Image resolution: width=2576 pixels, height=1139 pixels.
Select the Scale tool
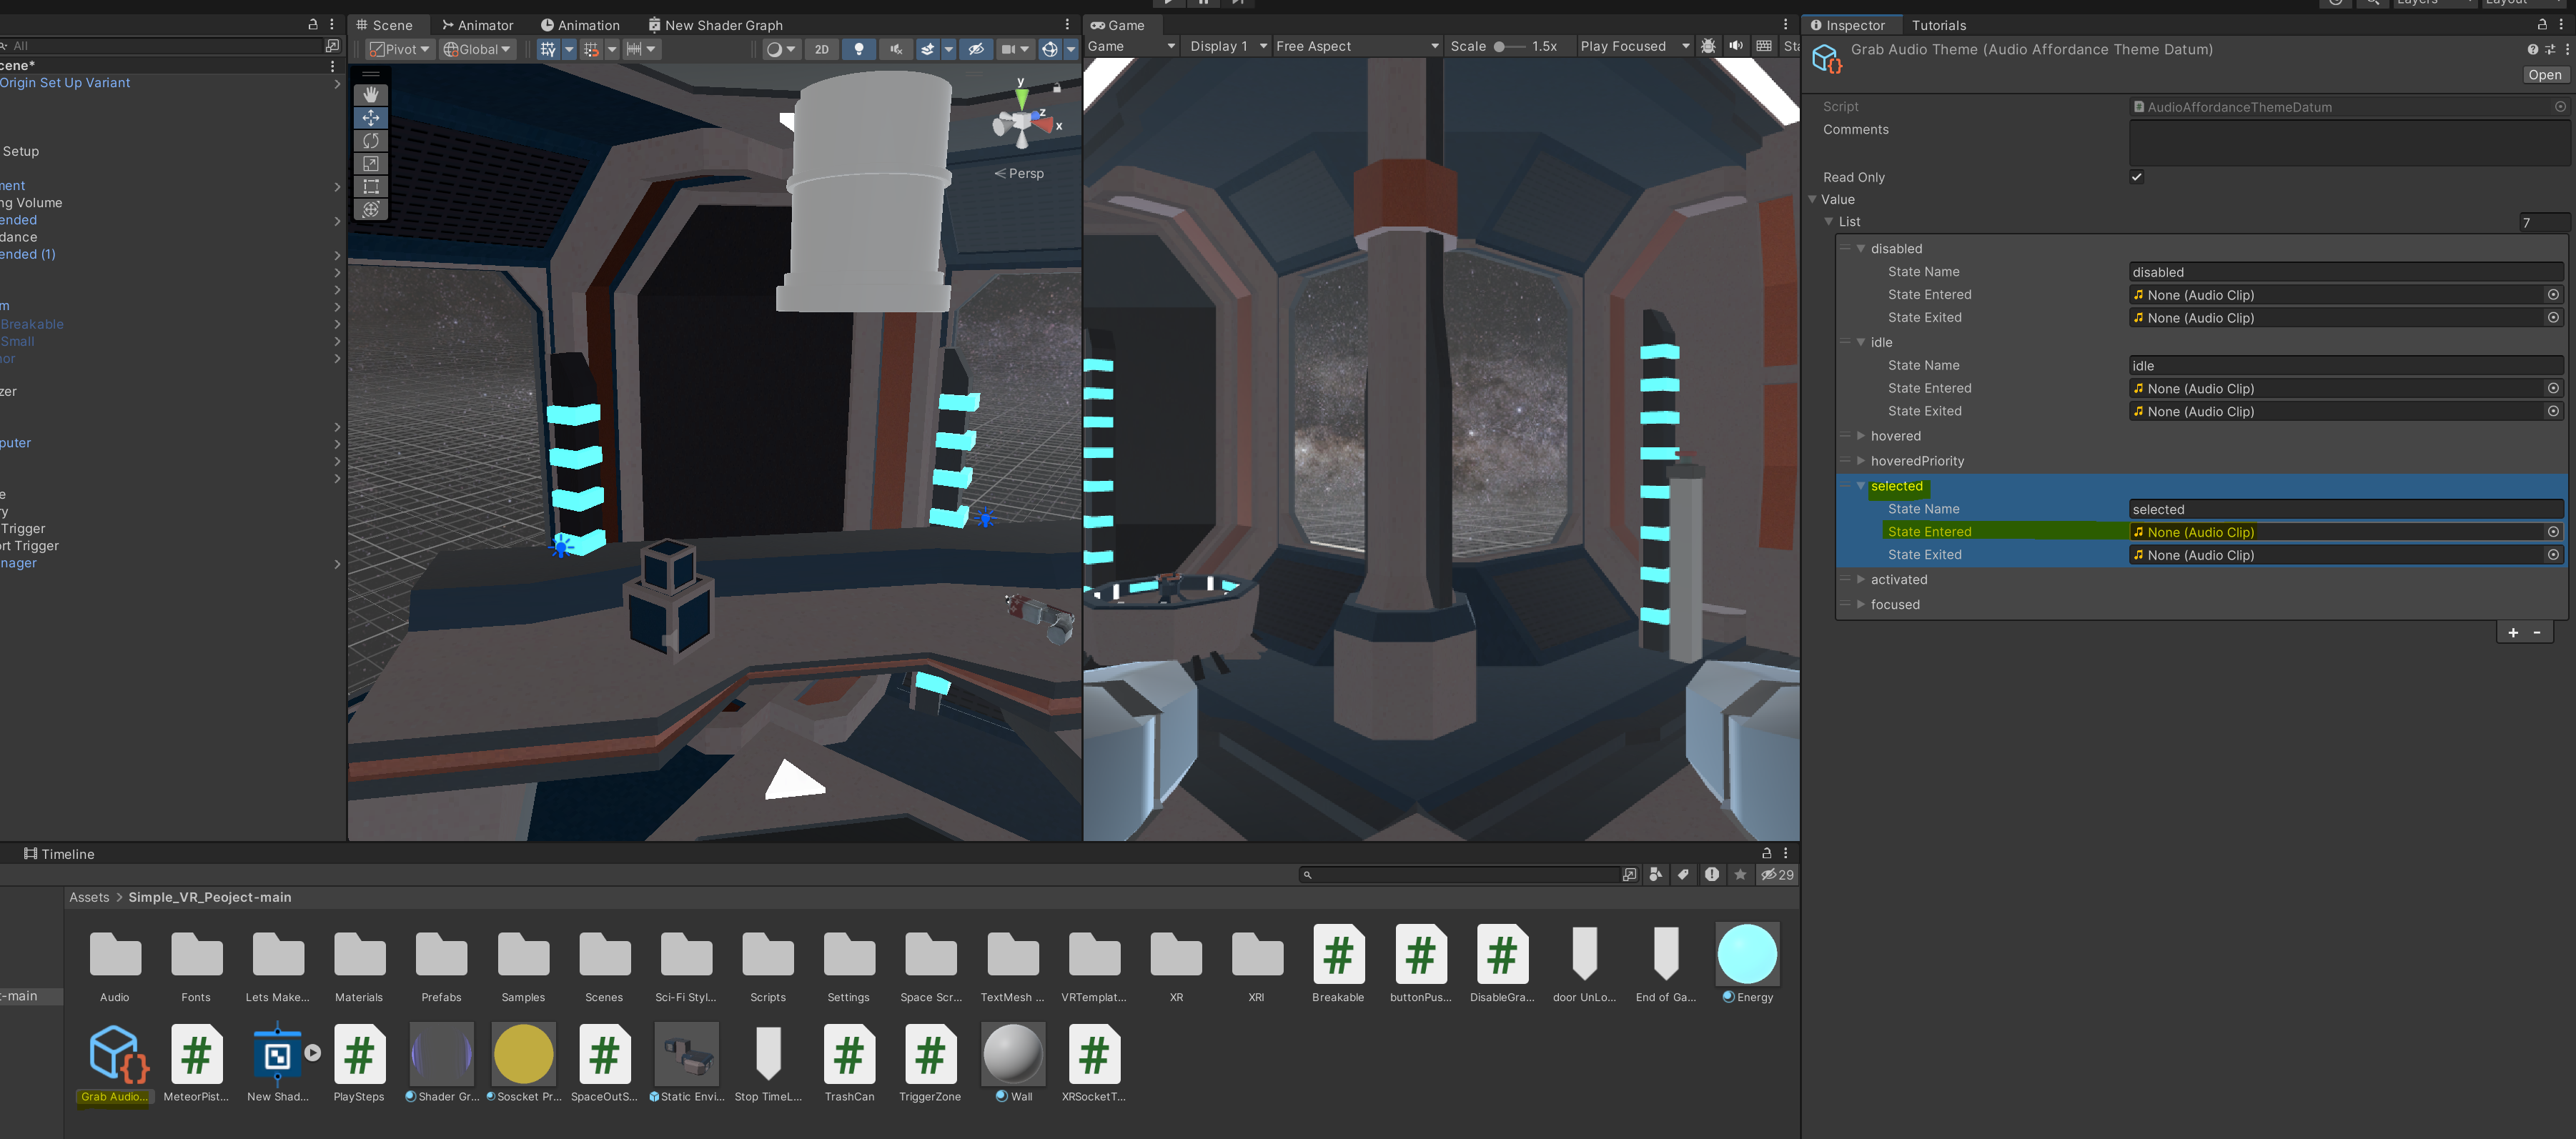370,164
